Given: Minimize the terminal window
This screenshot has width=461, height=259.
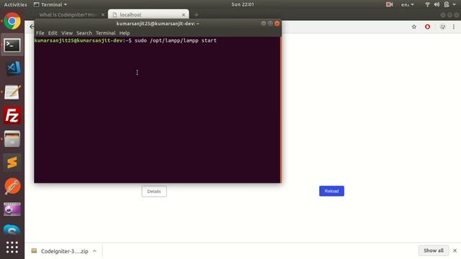Looking at the screenshot, I should pyautogui.click(x=264, y=24).
